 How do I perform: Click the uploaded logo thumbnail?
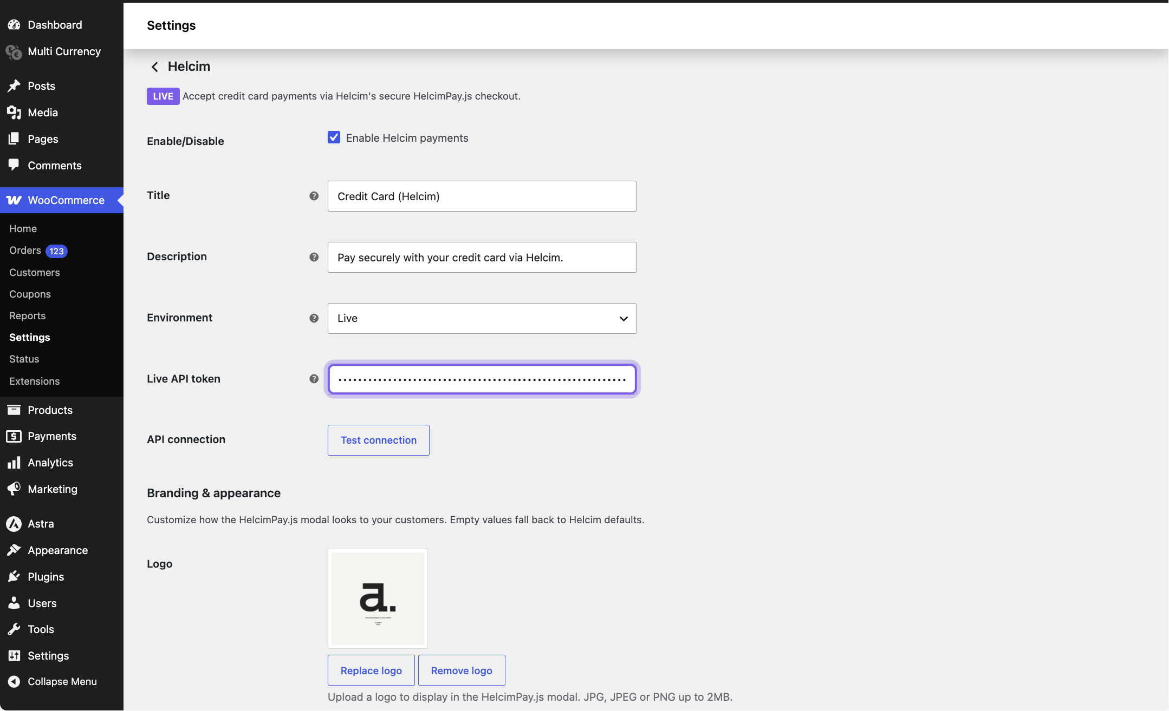click(377, 598)
